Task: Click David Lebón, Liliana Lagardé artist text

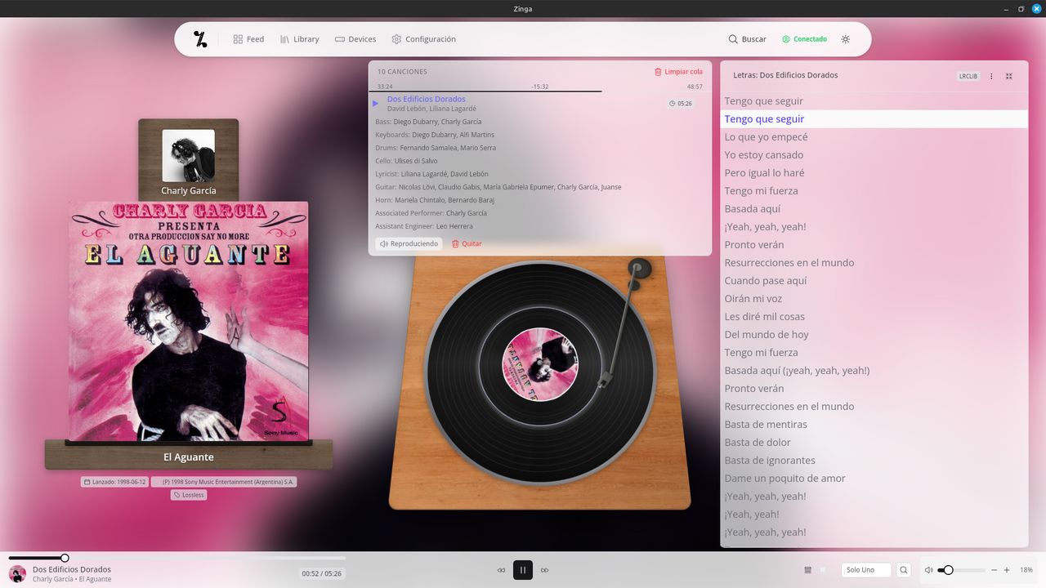Action: coord(431,109)
